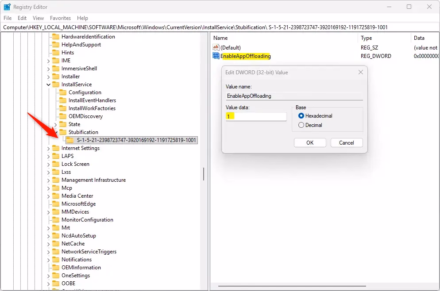Click the EnableAppOffloading DWORD value icon
Viewport: 440px width, 291px height.
pos(216,56)
